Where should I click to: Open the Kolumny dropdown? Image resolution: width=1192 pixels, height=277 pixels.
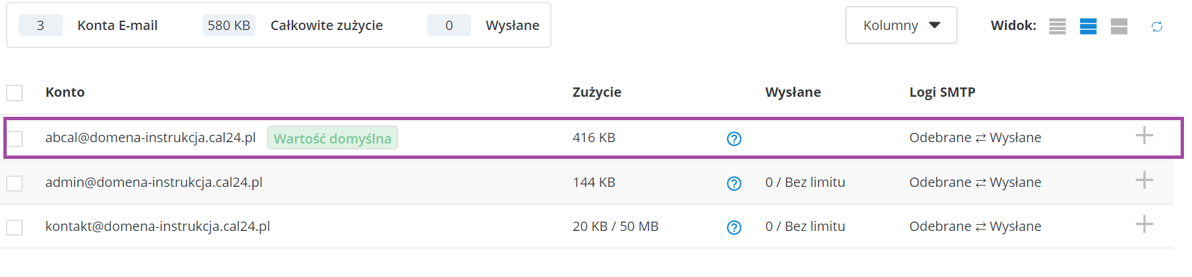901,25
